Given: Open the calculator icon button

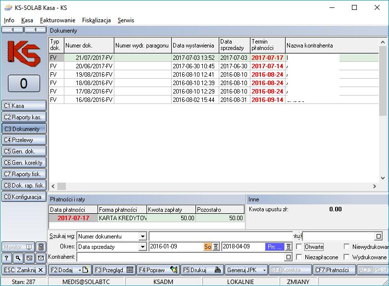Looking at the screenshot, I should (41, 247).
